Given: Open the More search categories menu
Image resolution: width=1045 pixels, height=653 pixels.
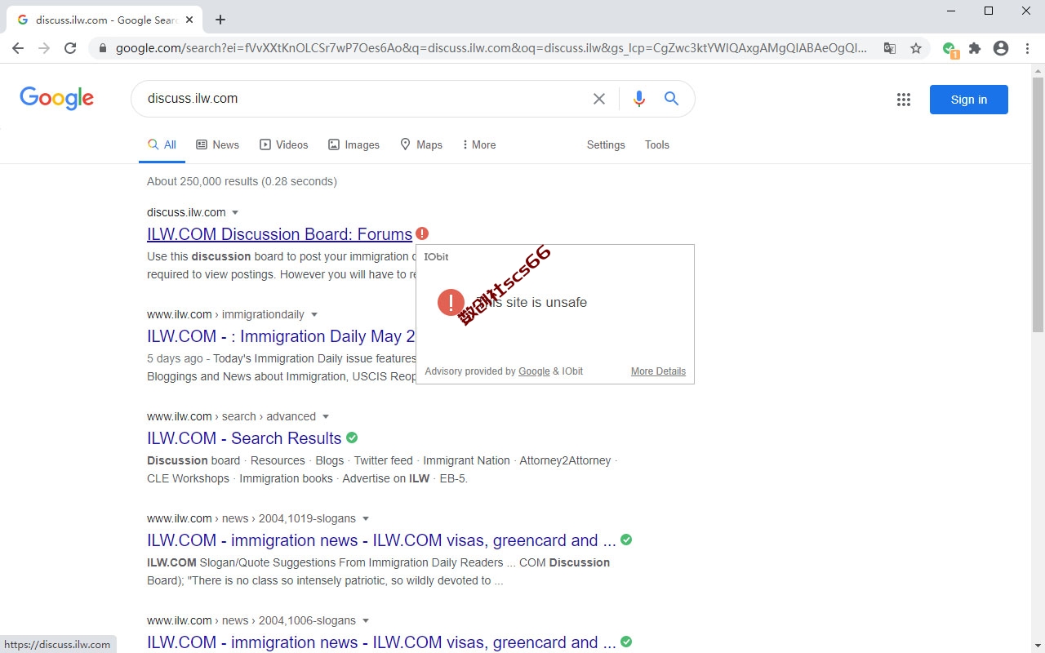Looking at the screenshot, I should [x=478, y=144].
